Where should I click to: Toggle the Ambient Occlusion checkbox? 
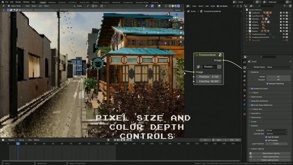(x=252, y=88)
